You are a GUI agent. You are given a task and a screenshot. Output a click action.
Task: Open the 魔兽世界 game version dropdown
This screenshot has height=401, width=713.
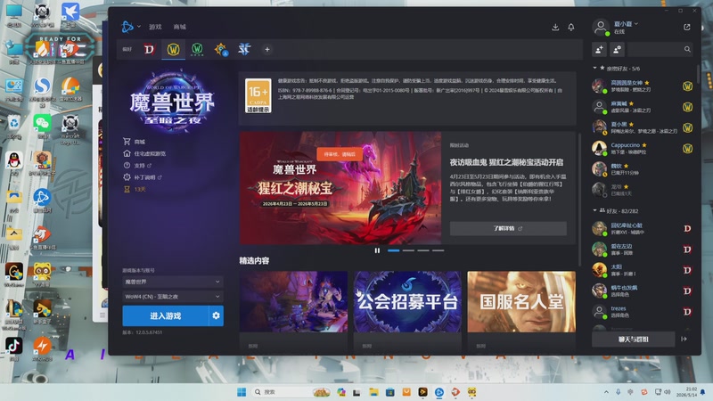pyautogui.click(x=173, y=282)
